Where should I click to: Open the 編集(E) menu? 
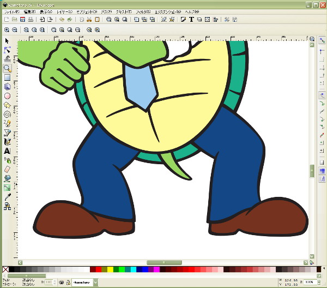tap(29, 11)
